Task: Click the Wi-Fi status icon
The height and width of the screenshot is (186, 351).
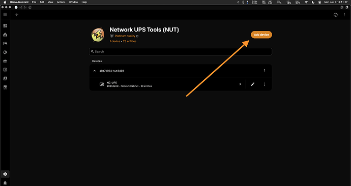Action: click(x=306, y=2)
